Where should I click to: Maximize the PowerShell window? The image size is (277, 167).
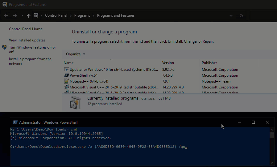pos(253,122)
